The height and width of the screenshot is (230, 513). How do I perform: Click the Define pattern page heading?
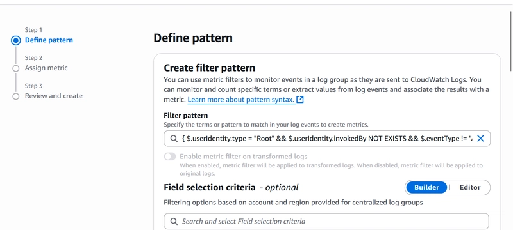coord(193,38)
